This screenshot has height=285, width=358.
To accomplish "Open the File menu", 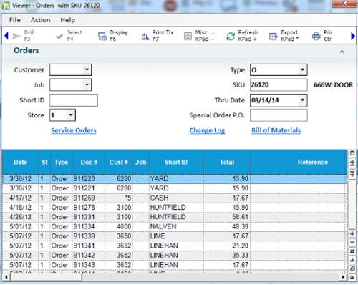I will click(x=15, y=20).
